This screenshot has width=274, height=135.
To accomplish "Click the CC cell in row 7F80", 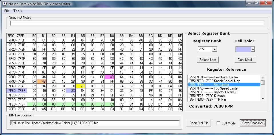I will point(100,77).
